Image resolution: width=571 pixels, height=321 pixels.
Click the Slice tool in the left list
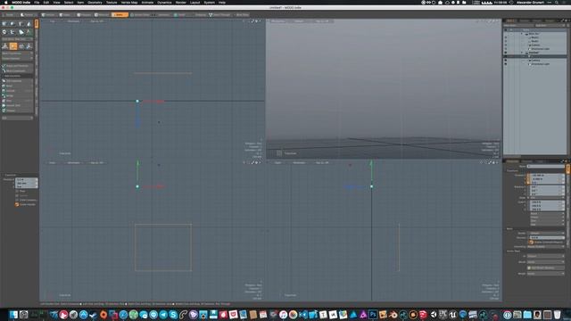[17, 101]
